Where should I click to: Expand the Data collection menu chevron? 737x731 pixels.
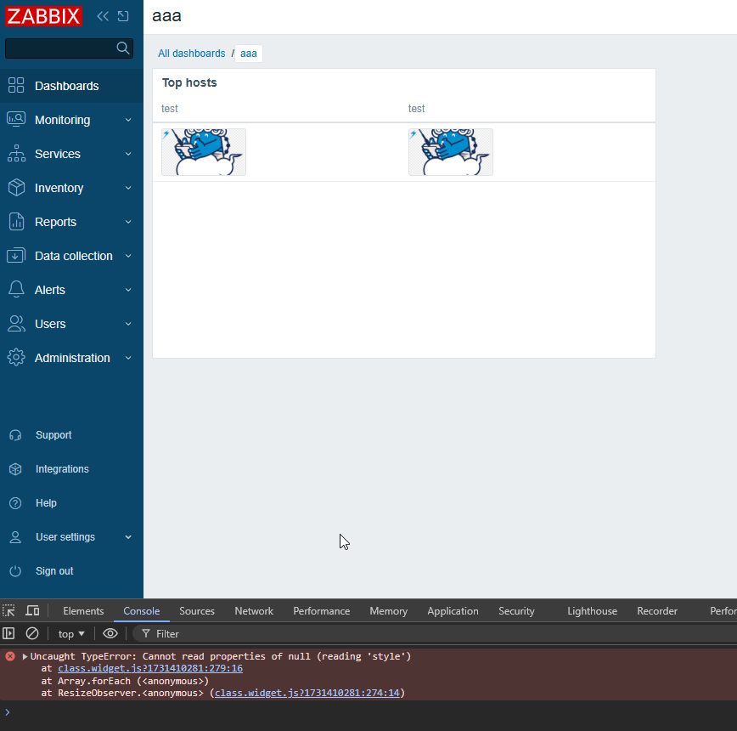tap(128, 256)
